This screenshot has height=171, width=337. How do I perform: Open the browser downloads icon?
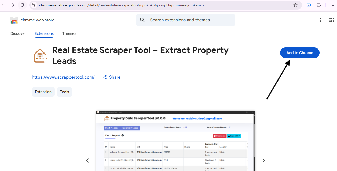click(333, 5)
